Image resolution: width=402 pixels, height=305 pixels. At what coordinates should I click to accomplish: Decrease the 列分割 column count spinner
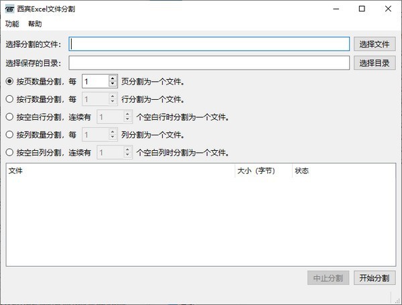click(113, 137)
